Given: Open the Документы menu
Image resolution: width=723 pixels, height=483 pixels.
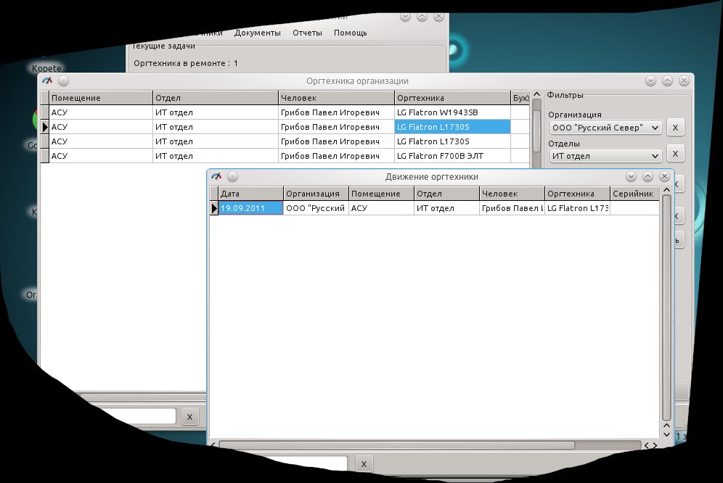Looking at the screenshot, I should [257, 33].
